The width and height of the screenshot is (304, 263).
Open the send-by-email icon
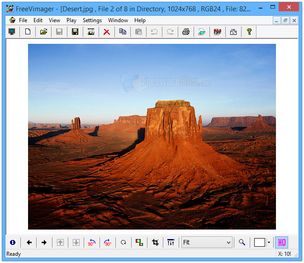[233, 32]
